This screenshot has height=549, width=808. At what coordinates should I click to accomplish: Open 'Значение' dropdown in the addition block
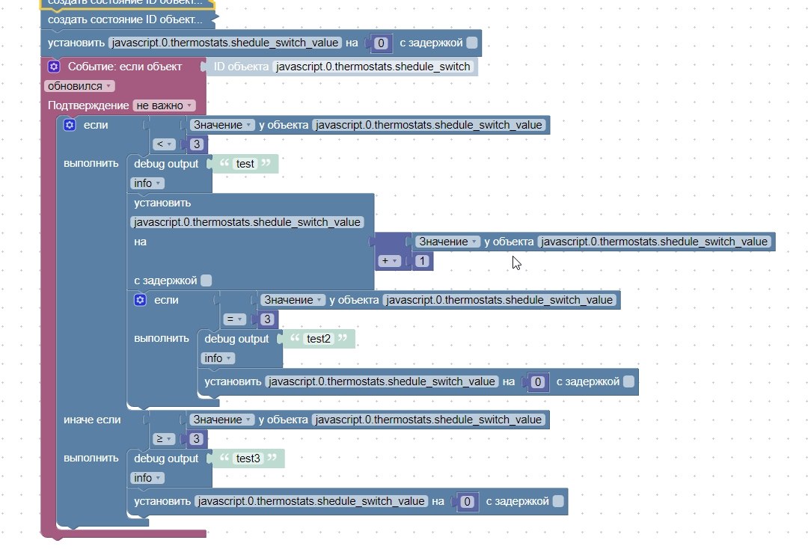(447, 242)
